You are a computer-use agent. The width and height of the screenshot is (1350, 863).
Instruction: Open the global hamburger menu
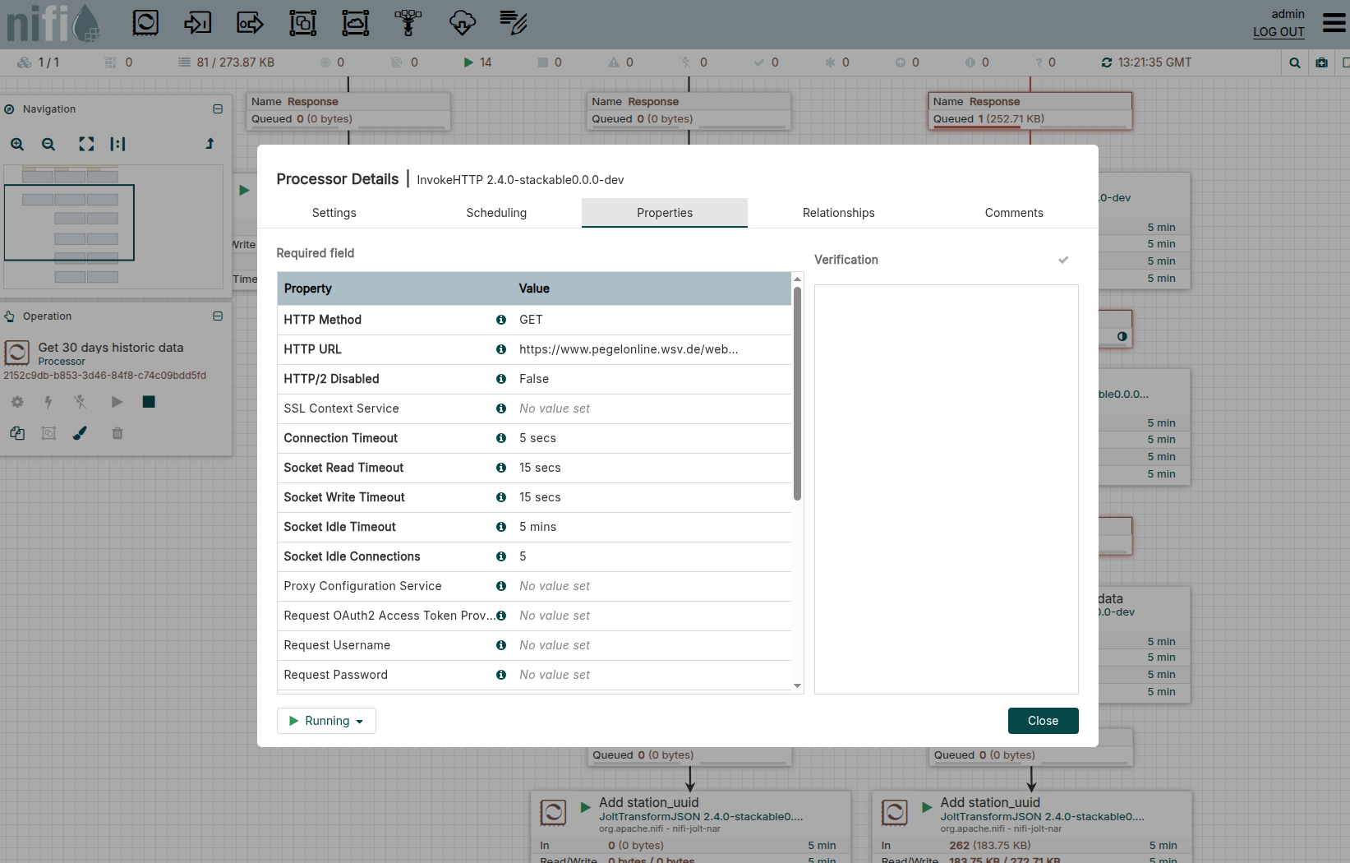tap(1334, 22)
